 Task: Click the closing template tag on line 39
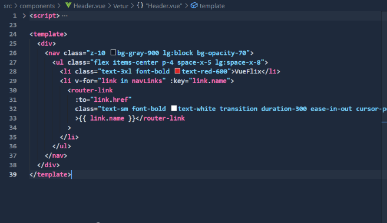(50, 174)
